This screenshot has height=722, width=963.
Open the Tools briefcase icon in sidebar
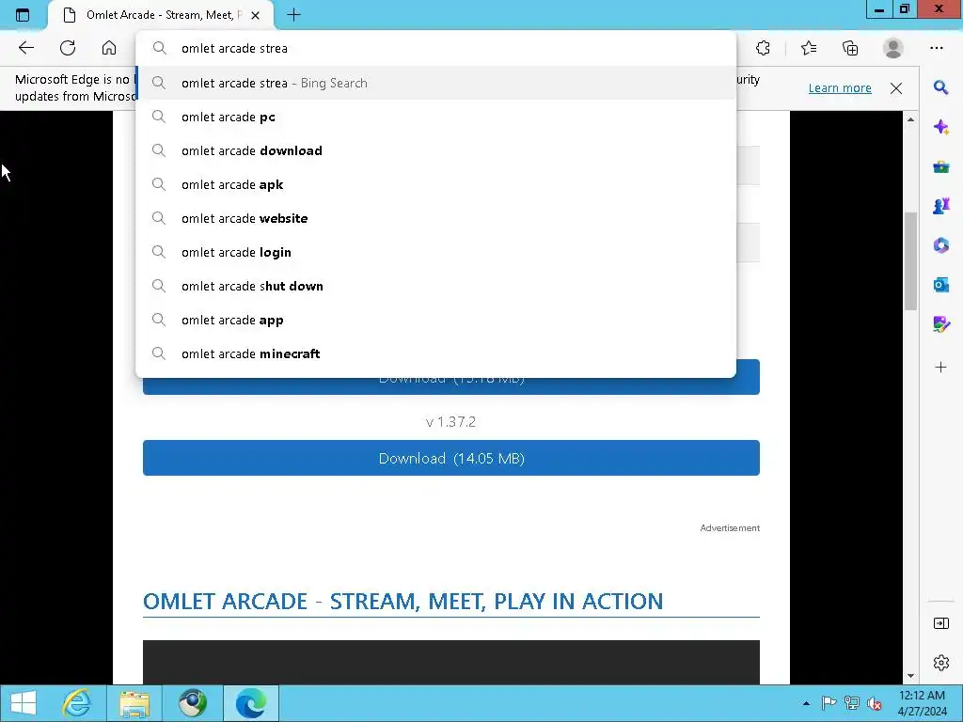pyautogui.click(x=940, y=166)
